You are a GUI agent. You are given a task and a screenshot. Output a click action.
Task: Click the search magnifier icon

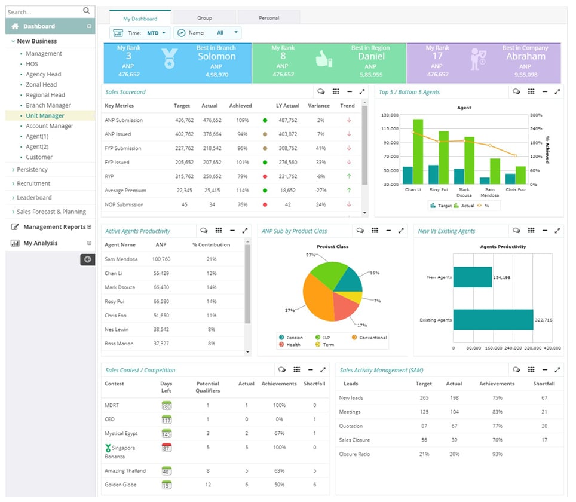pyautogui.click(x=87, y=11)
